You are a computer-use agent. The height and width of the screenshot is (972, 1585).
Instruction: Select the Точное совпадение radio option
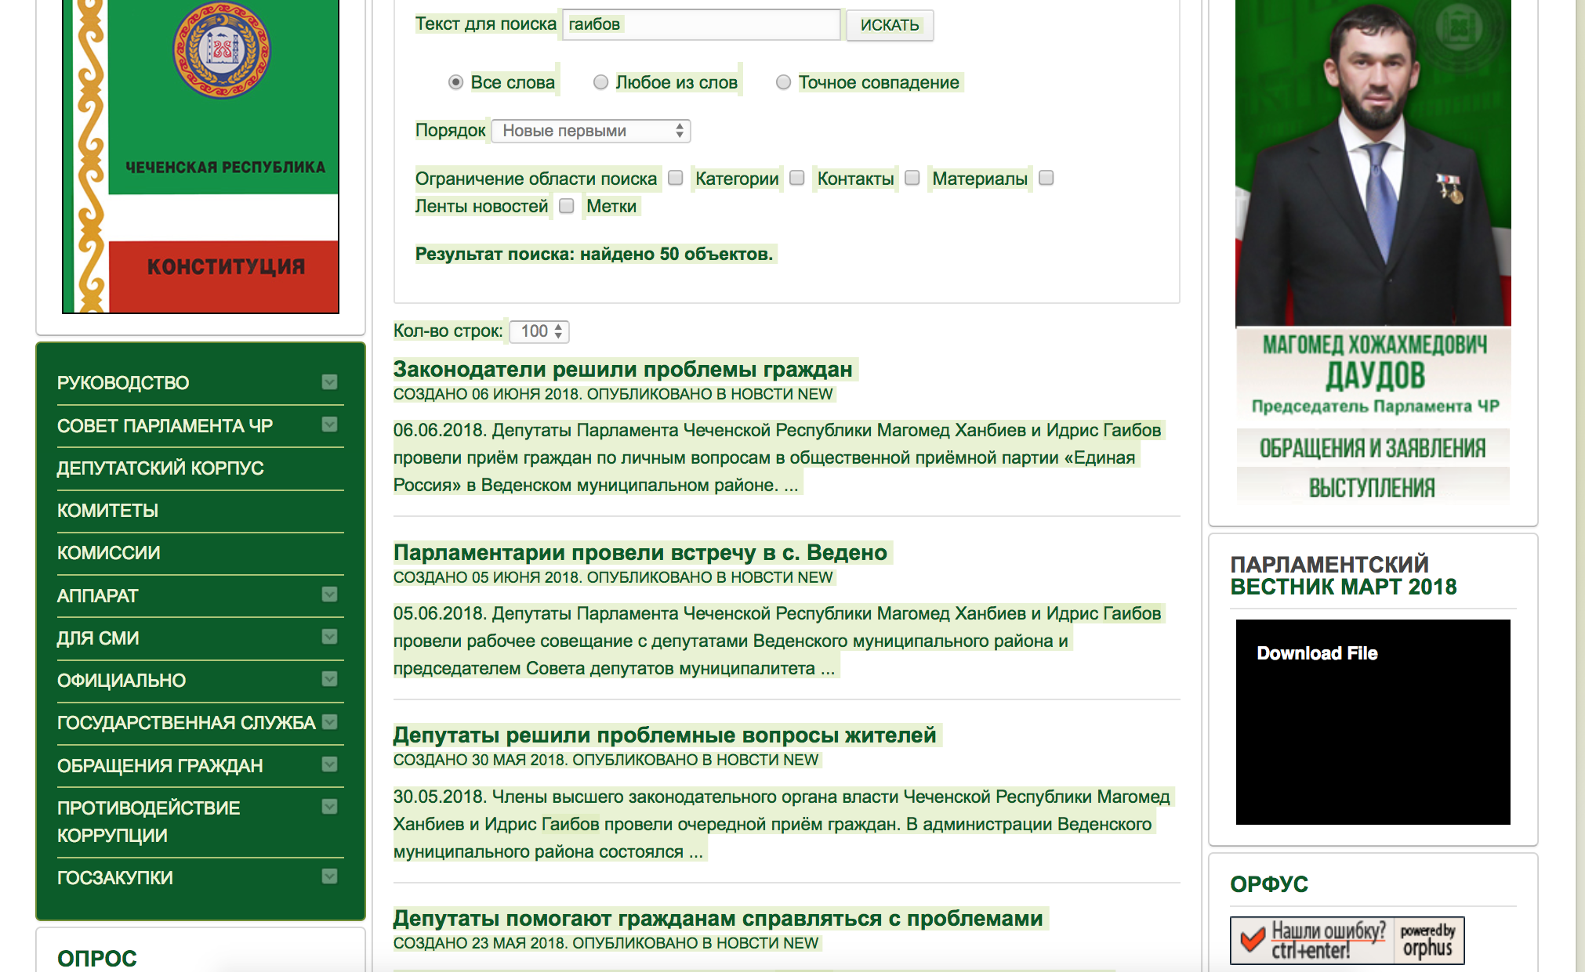coord(783,82)
